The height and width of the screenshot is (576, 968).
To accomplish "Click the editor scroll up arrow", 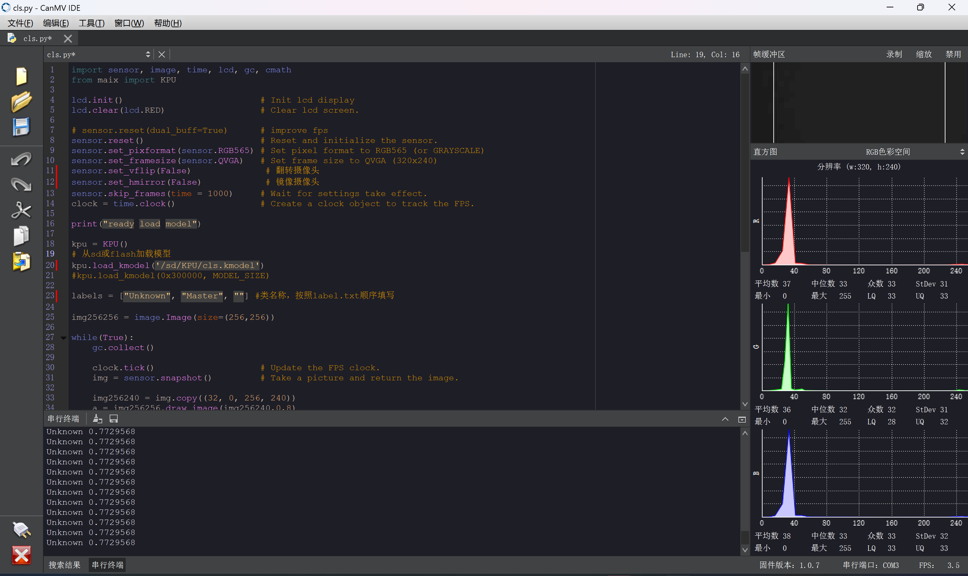I will pyautogui.click(x=745, y=69).
